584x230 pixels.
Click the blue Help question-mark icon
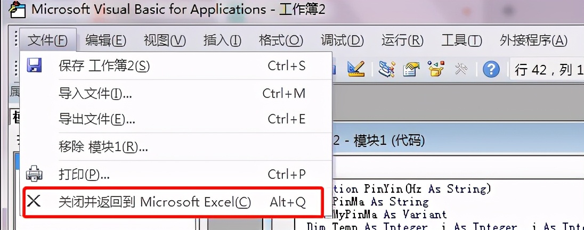coord(491,69)
